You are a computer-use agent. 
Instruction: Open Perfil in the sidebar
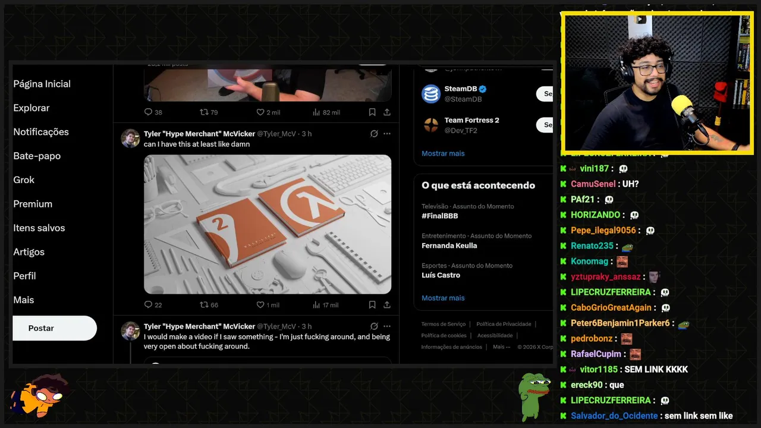[24, 276]
